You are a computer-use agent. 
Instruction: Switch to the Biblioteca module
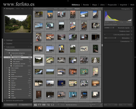pos(76,5)
